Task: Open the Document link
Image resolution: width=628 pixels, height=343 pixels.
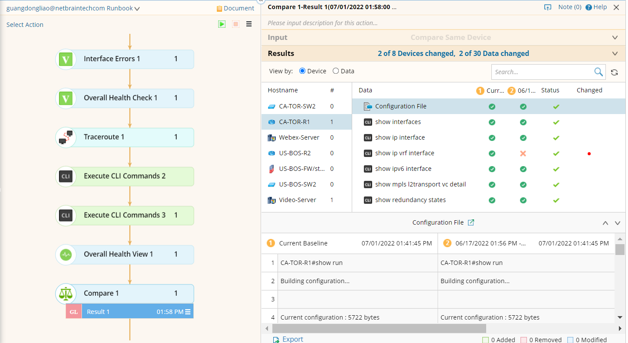Action: [x=235, y=8]
